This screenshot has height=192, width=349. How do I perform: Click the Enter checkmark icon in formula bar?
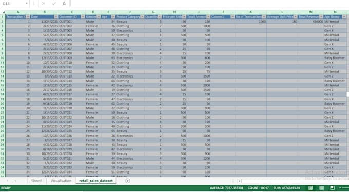coord(54,4)
